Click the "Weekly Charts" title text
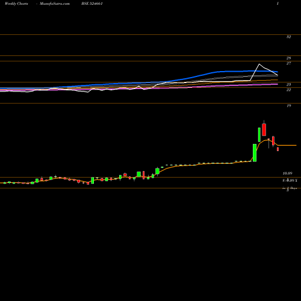 [x=16, y=4]
